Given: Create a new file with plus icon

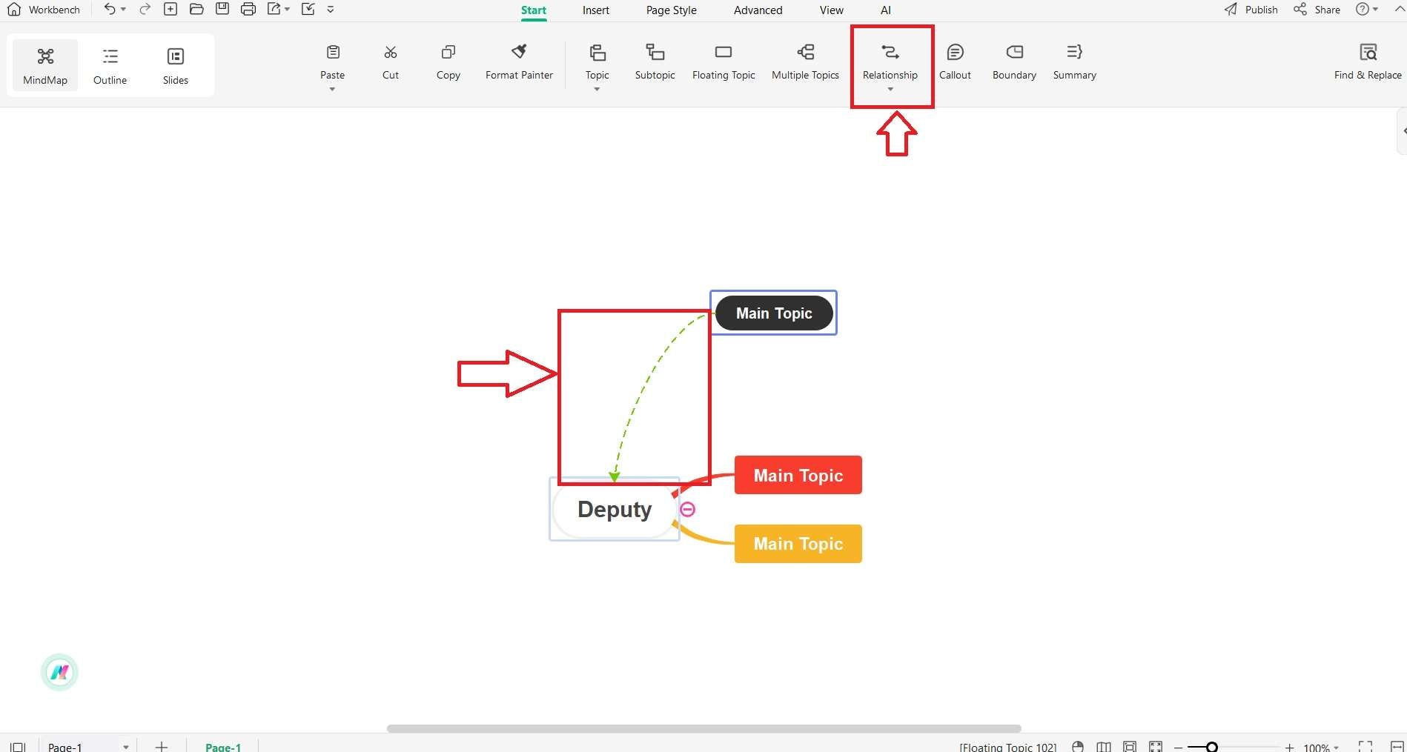Looking at the screenshot, I should (171, 9).
